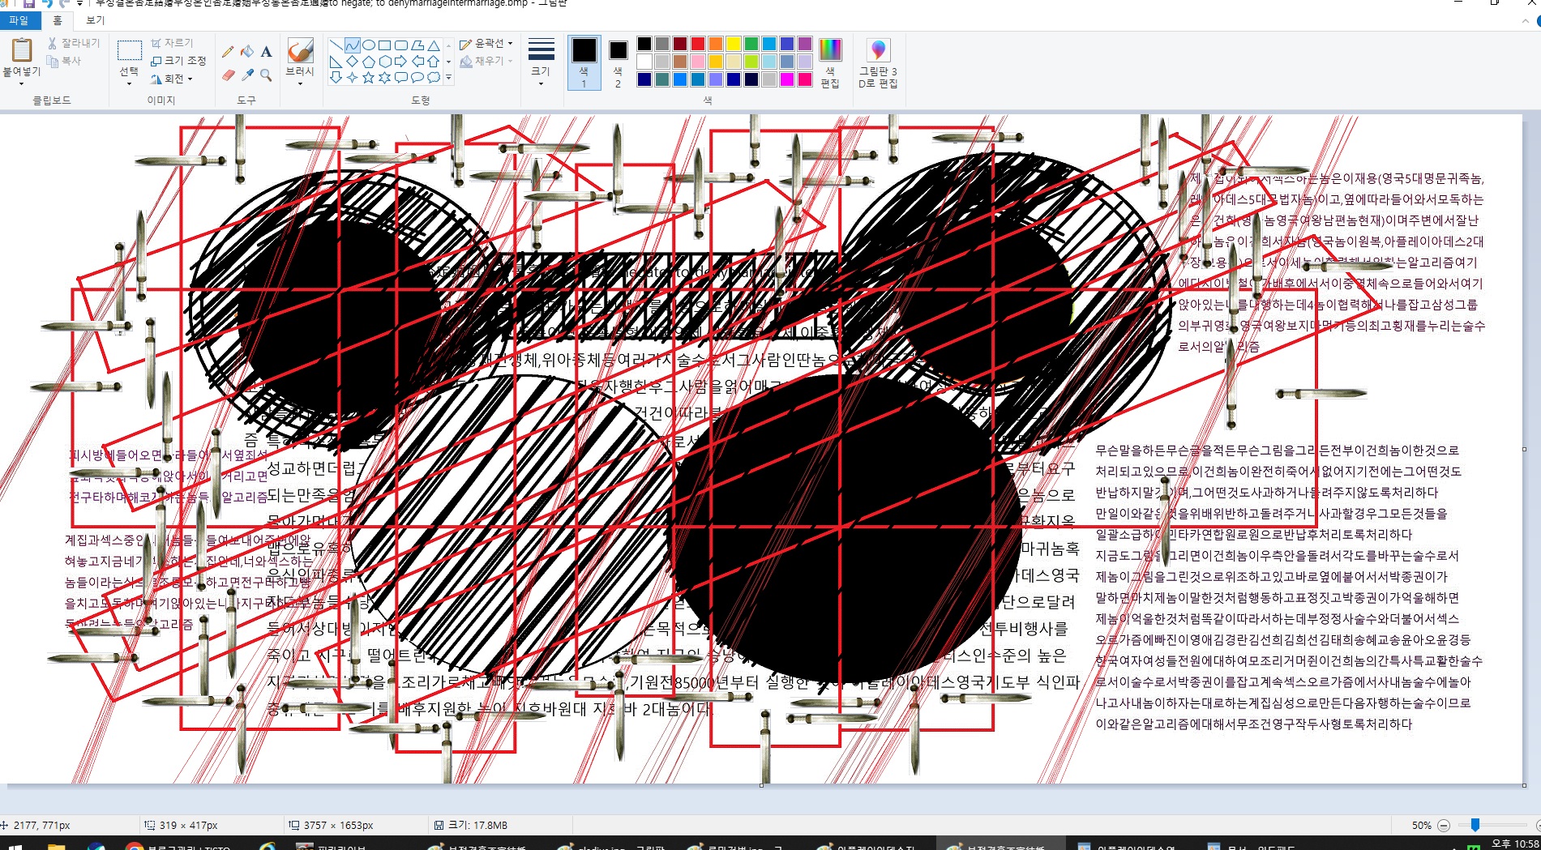Open the 붙여넣기 (Paste) dropdown arrow
This screenshot has height=850, width=1541.
point(21,83)
